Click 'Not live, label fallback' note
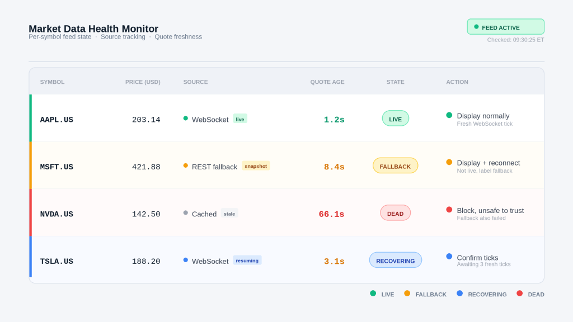573x322 pixels. pyautogui.click(x=485, y=171)
